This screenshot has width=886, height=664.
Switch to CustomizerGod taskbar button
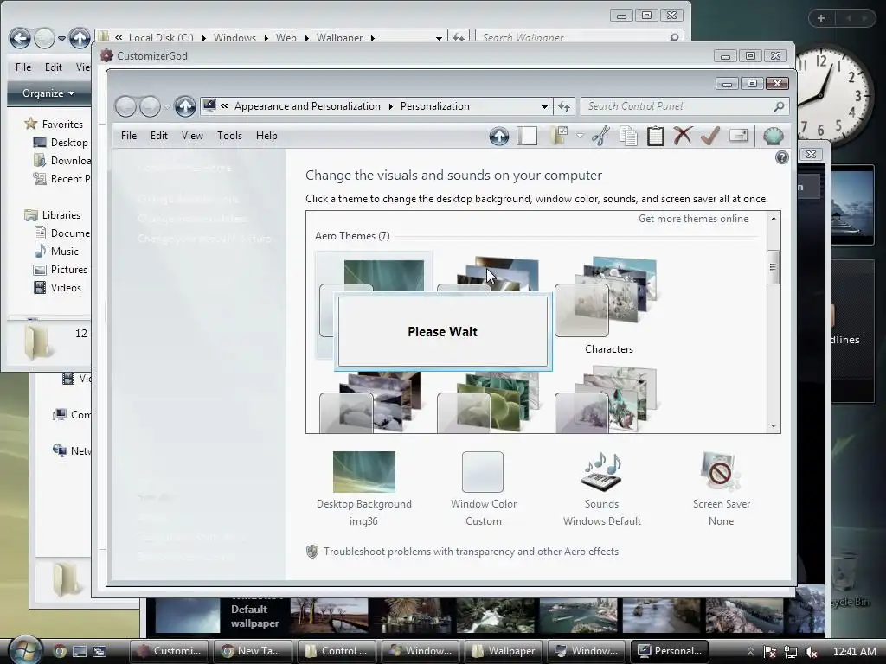click(x=169, y=651)
